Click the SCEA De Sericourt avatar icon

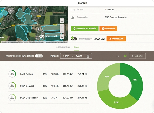tap(12, 98)
